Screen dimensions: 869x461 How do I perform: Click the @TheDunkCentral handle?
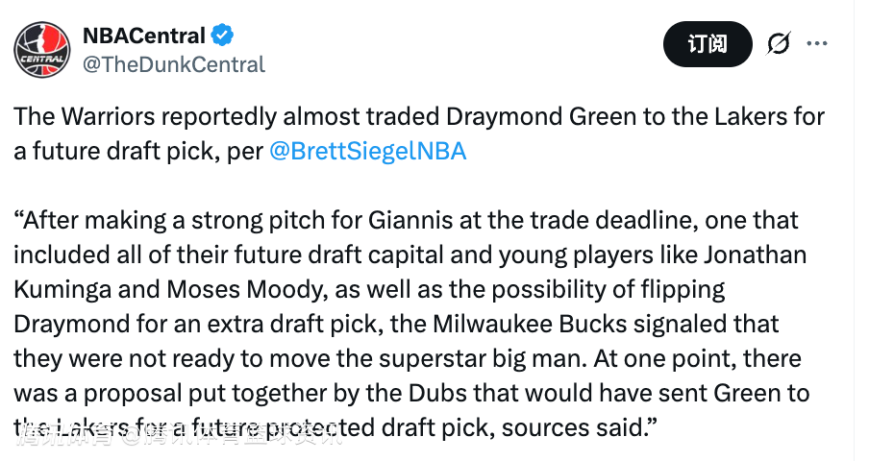click(x=174, y=64)
